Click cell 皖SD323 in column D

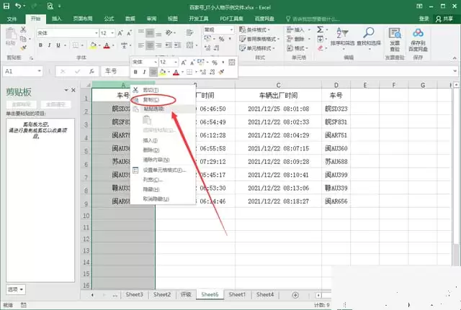tap(336, 109)
